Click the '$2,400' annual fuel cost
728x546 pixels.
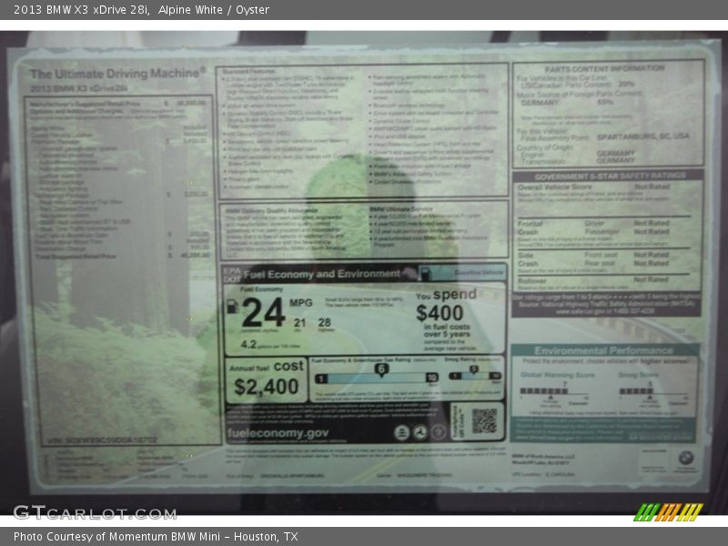[266, 387]
